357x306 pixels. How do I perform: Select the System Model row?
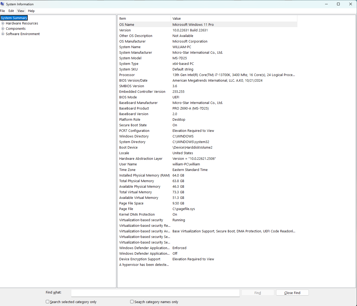coord(207,58)
